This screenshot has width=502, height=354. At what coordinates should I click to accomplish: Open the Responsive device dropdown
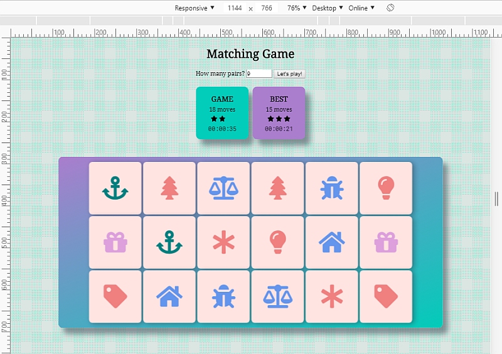click(x=195, y=8)
